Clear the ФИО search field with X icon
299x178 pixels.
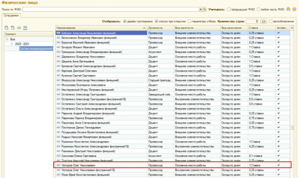201,9
